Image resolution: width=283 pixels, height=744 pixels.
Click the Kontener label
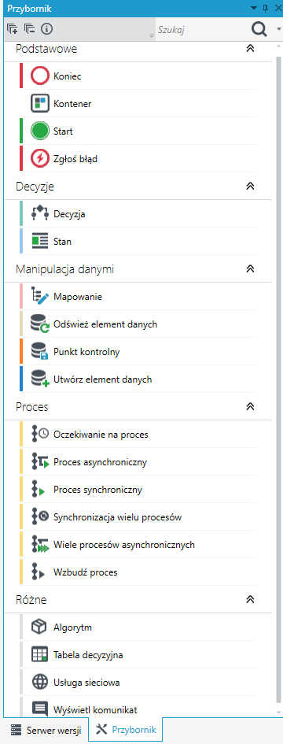tap(72, 104)
